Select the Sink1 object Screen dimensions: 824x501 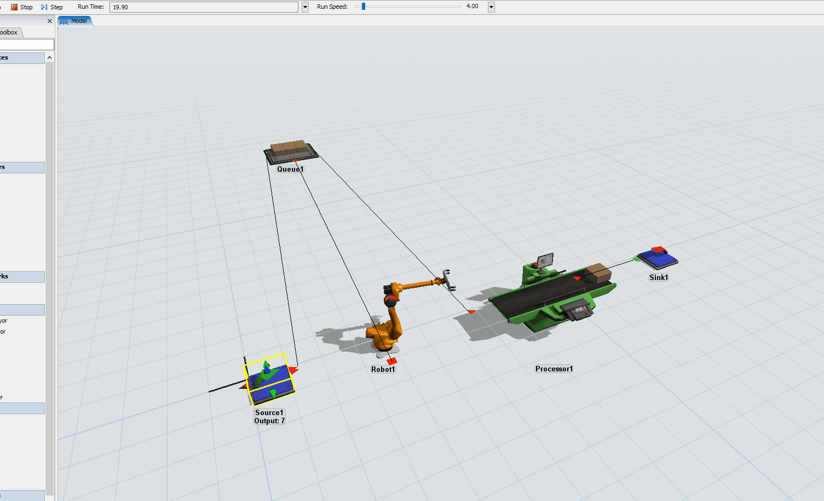(658, 258)
